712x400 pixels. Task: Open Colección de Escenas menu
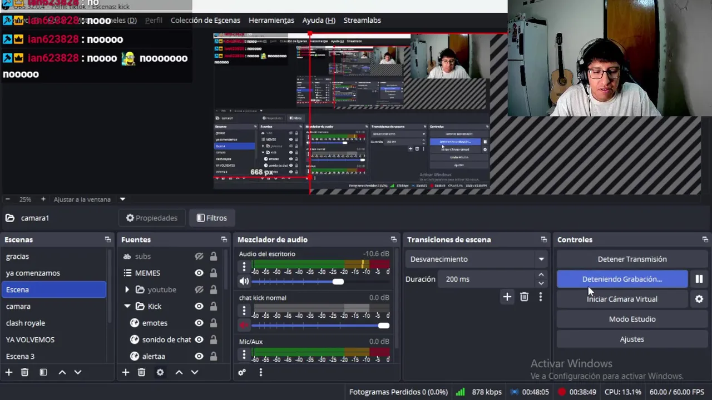click(205, 20)
